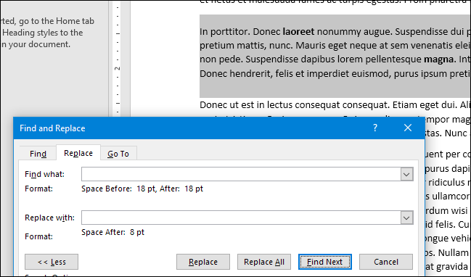Switch to the Find tab

pyautogui.click(x=38, y=154)
